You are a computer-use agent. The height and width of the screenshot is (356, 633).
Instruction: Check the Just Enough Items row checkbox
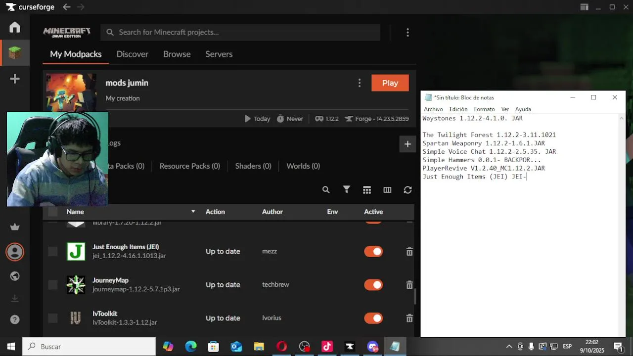click(x=53, y=252)
